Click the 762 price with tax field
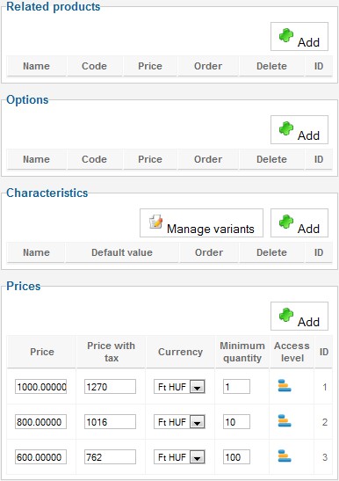339x481 pixels. click(x=110, y=457)
